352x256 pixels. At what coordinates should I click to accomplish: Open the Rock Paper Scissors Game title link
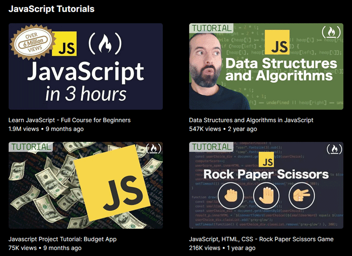click(x=261, y=239)
